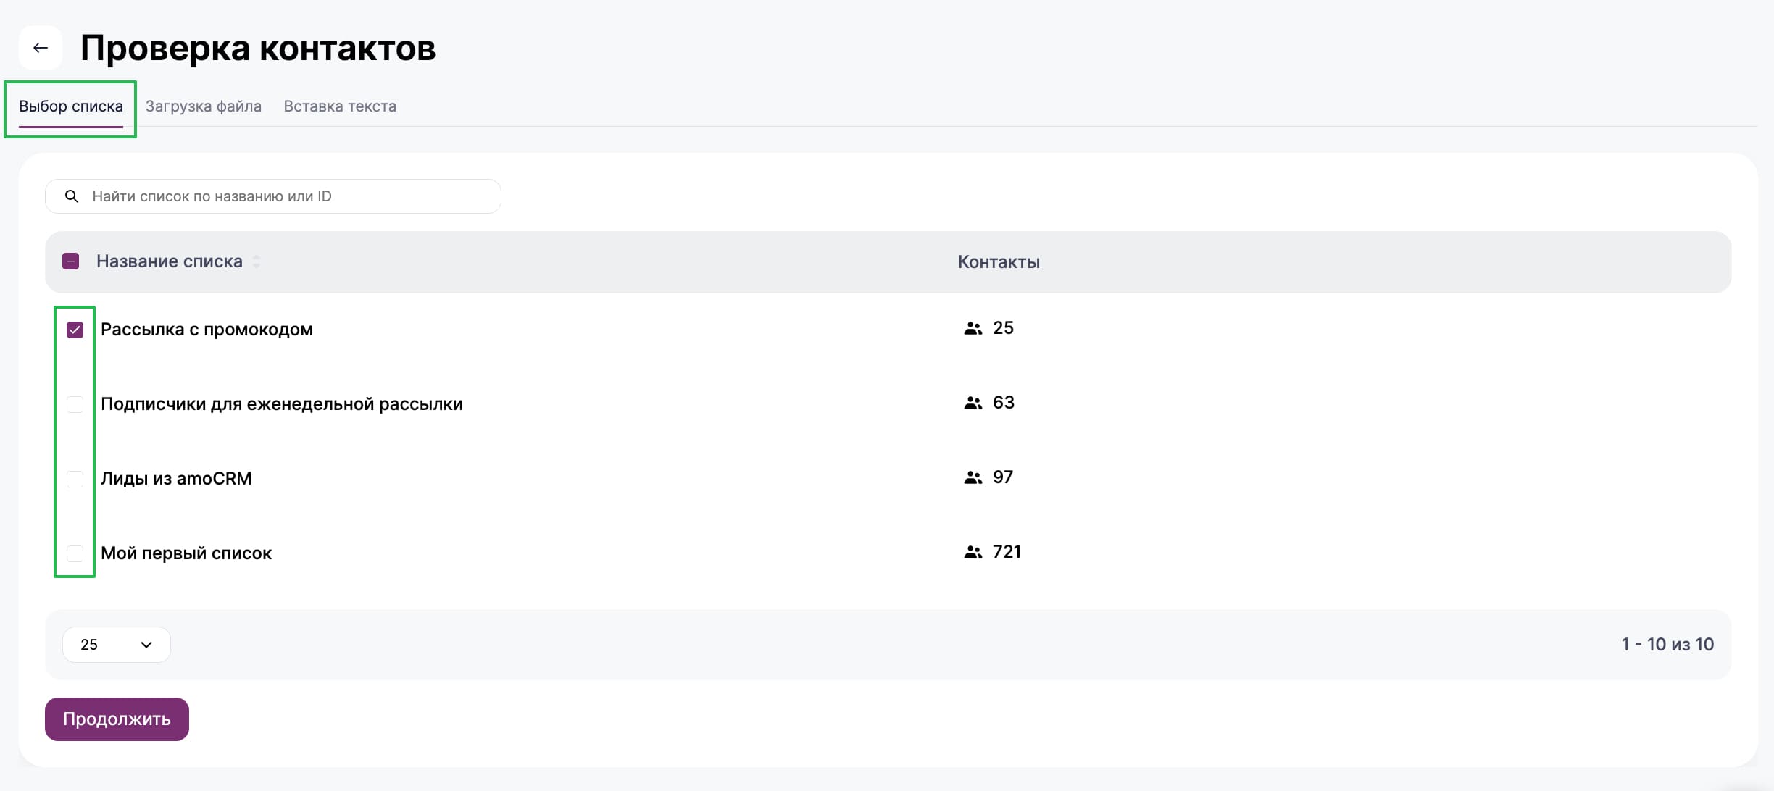Uncheck the Рассылка с промокодом checkbox

pos(75,330)
